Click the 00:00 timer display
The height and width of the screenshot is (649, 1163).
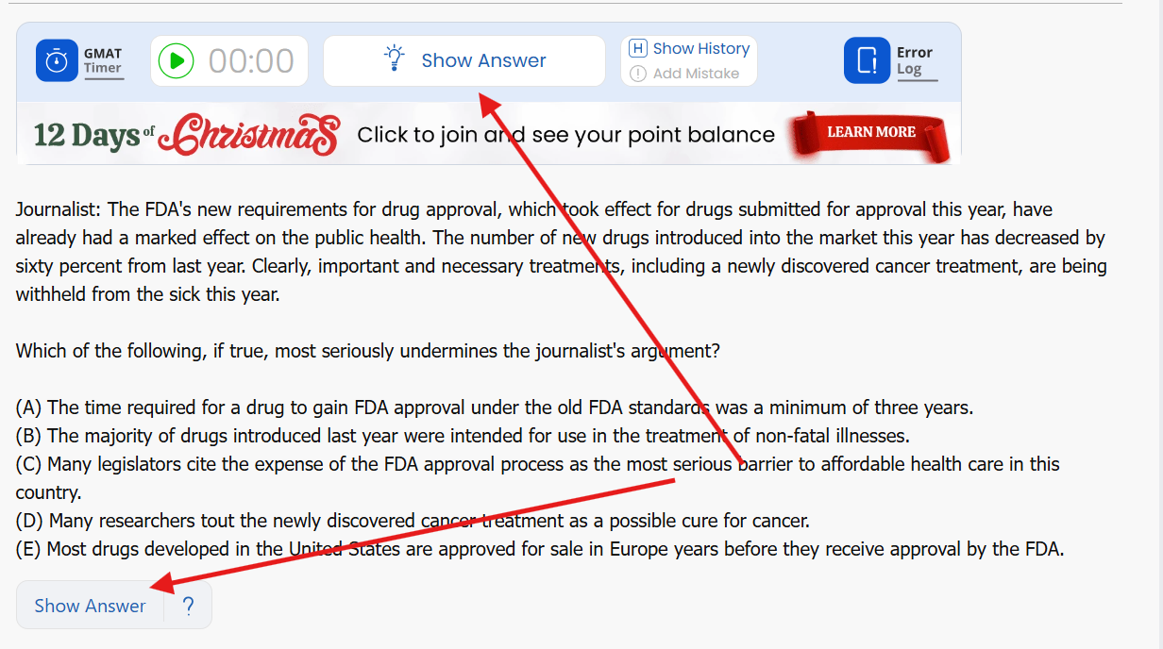(251, 61)
